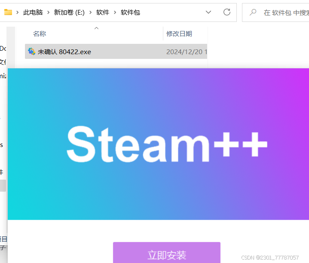Click the 软件包 breadcrumb segment
309x263 pixels.
click(130, 12)
